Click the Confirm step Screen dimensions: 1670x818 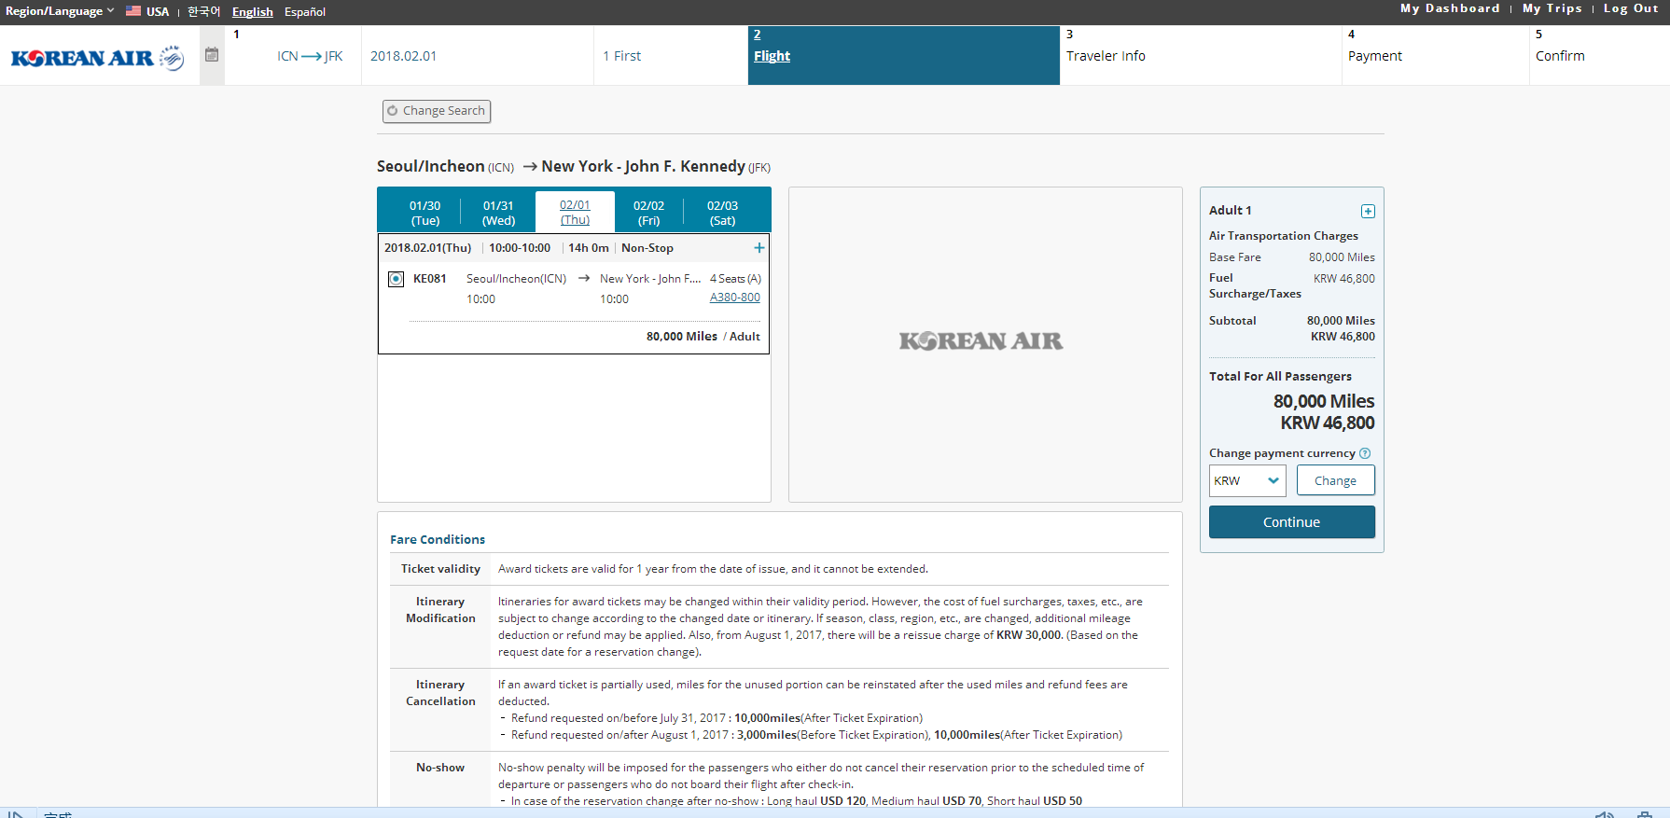tap(1599, 55)
